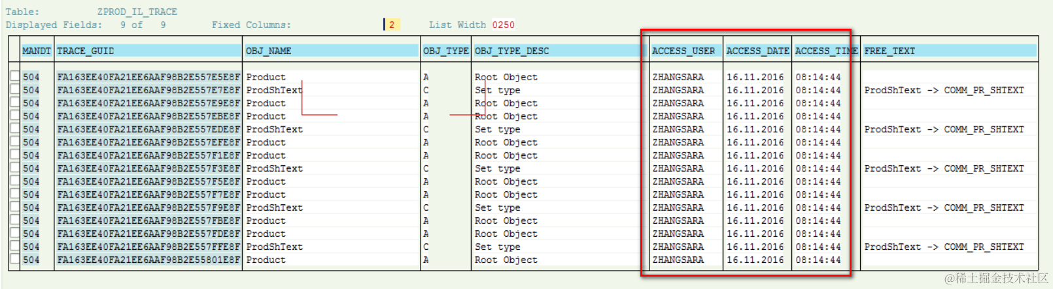The image size is (1053, 289).
Task: Click GUID cell FA163EE40FA21EE6AAF98B2E557E5E8F
Action: [x=148, y=77]
